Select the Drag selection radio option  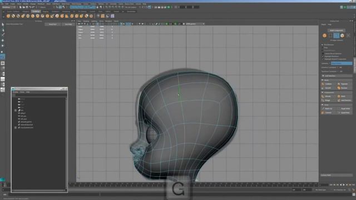323,48
